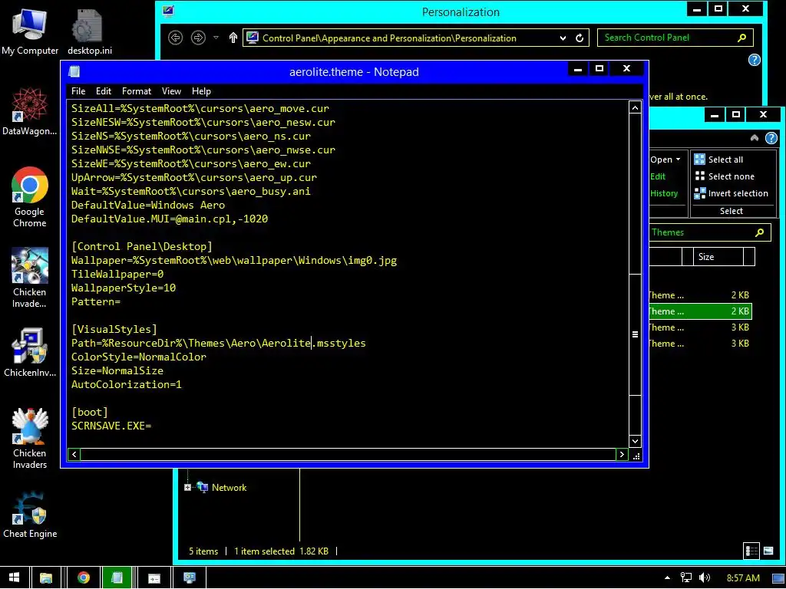Expand the Network tree node
786x589 pixels.
pos(187,487)
